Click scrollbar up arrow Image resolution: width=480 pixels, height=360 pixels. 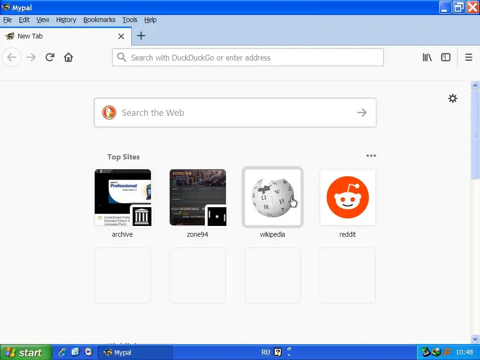(475, 85)
